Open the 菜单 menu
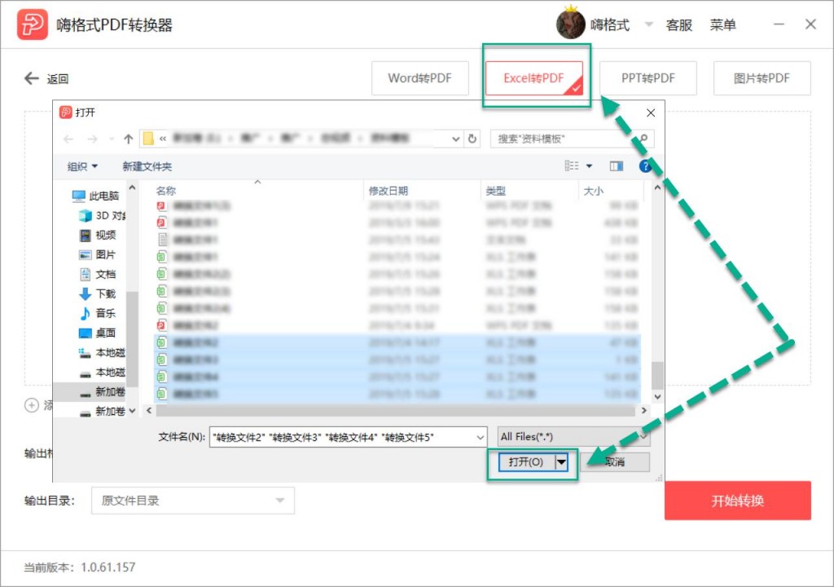 click(723, 25)
